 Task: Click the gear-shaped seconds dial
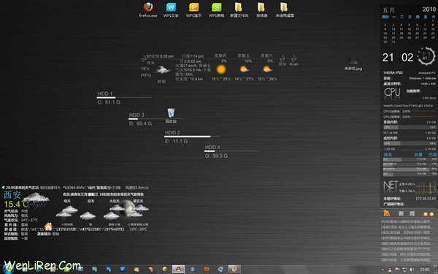(426, 56)
